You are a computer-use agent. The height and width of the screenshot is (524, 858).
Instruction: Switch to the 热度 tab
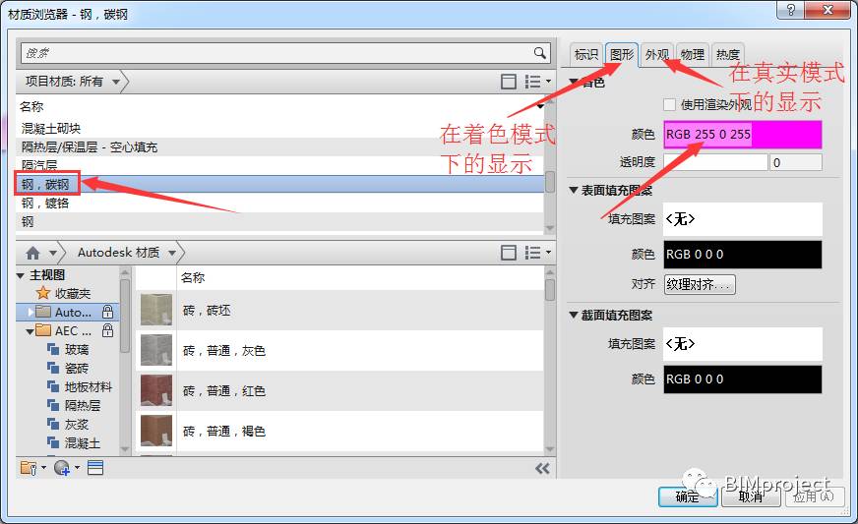click(x=728, y=55)
